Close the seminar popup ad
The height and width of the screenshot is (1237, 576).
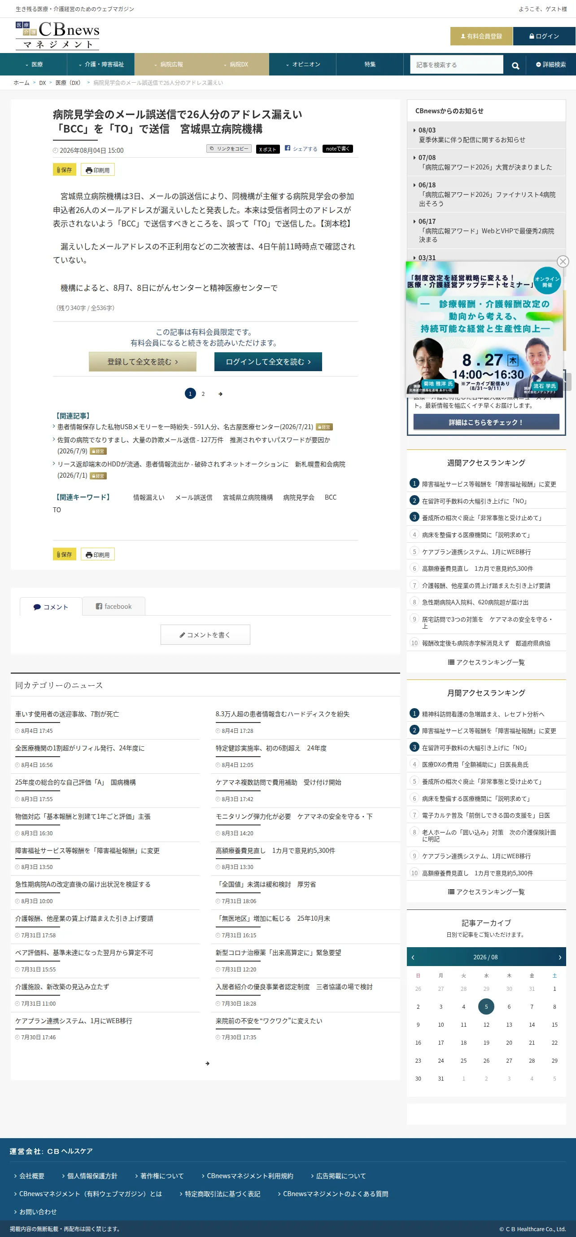[x=563, y=261]
